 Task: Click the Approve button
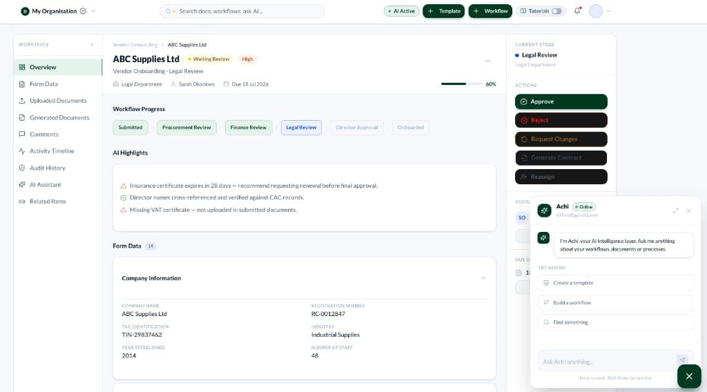pos(561,102)
